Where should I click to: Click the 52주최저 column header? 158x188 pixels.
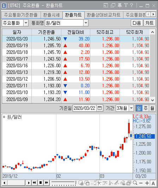tap(135, 32)
